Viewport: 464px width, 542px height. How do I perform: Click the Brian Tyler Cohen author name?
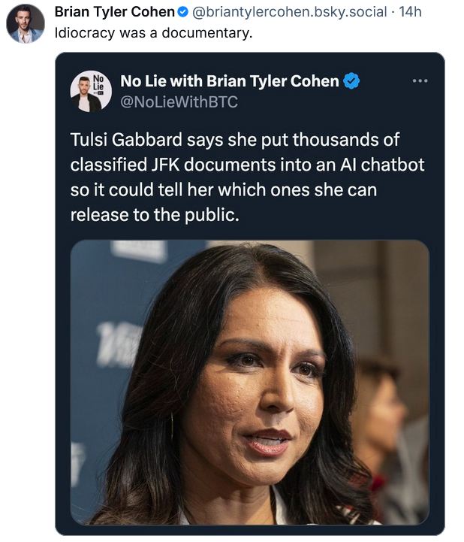coord(114,12)
